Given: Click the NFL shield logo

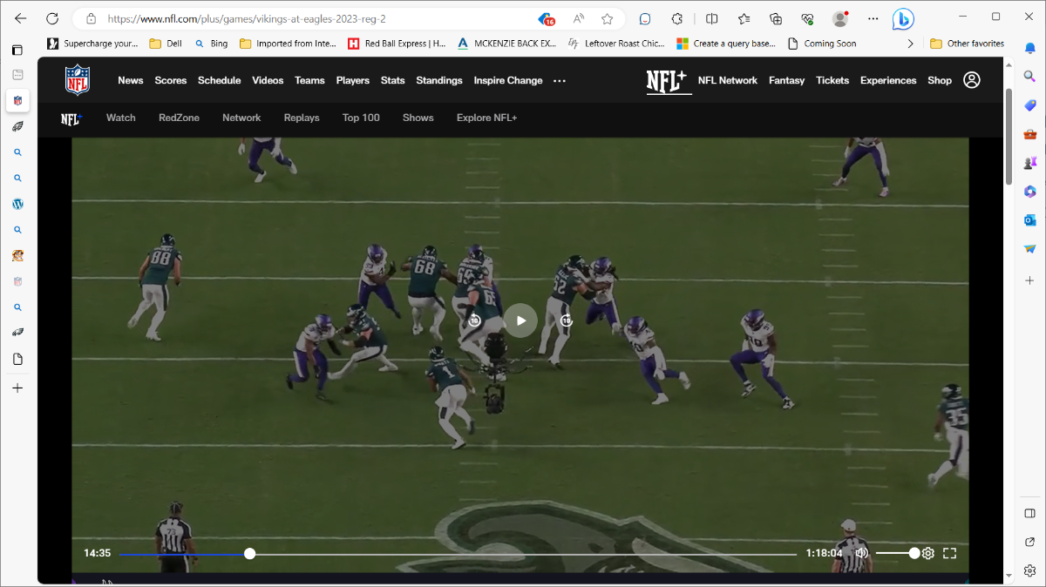Looking at the screenshot, I should coord(78,80).
